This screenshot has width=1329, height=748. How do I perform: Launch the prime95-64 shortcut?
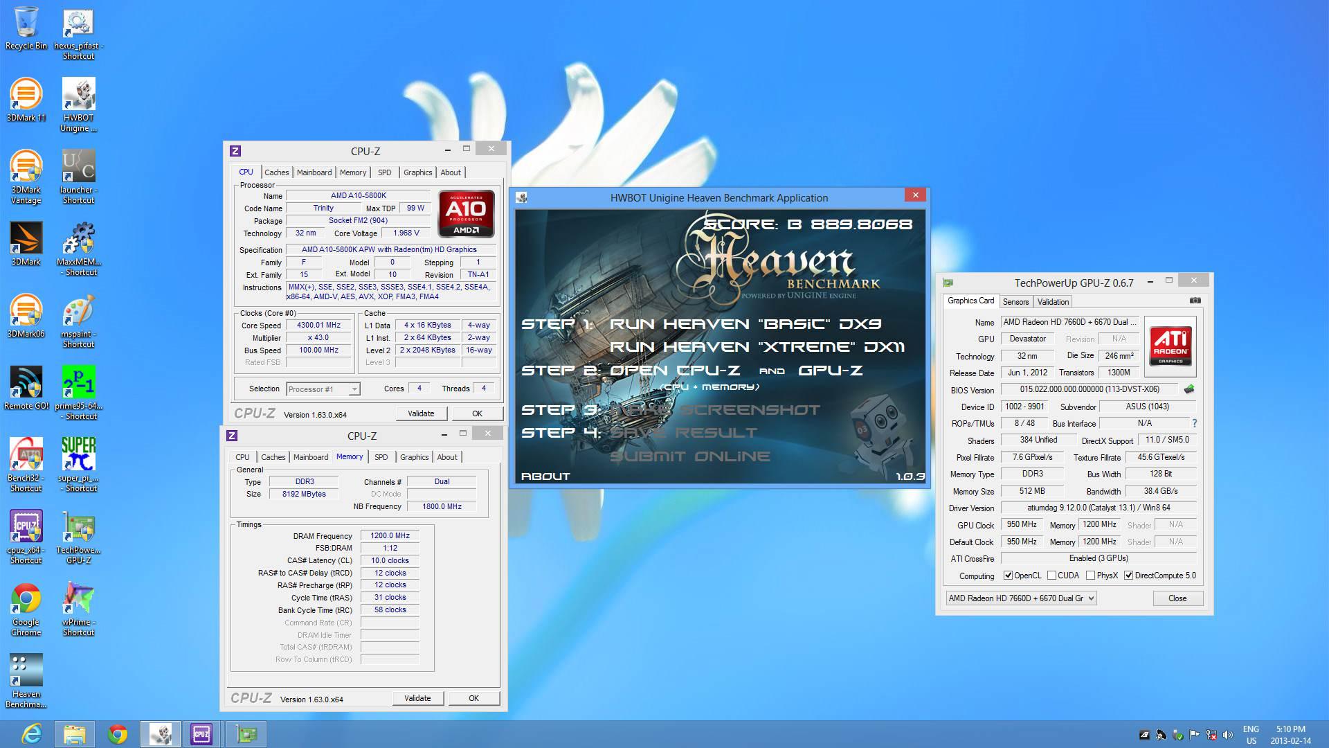coord(78,393)
